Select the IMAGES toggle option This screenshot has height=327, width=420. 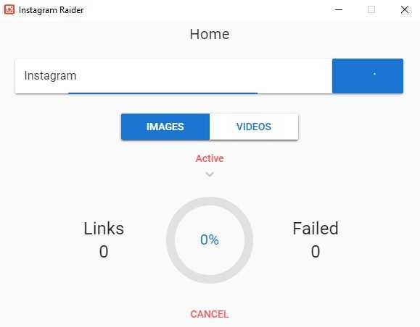165,127
